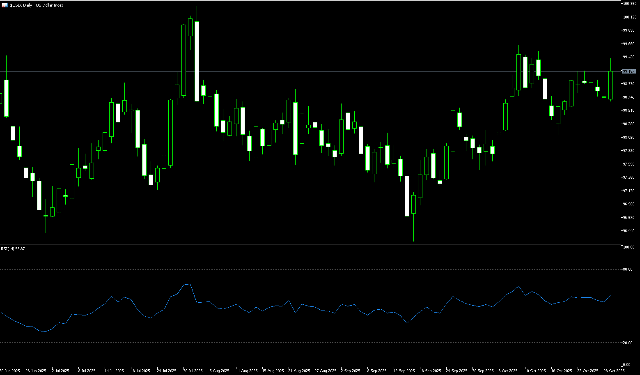Click the 99.430 price axis label
640x375 pixels.
click(x=629, y=58)
